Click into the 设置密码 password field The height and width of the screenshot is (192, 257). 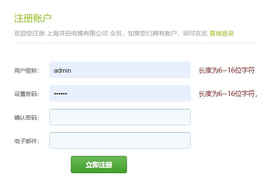pyautogui.click(x=120, y=93)
